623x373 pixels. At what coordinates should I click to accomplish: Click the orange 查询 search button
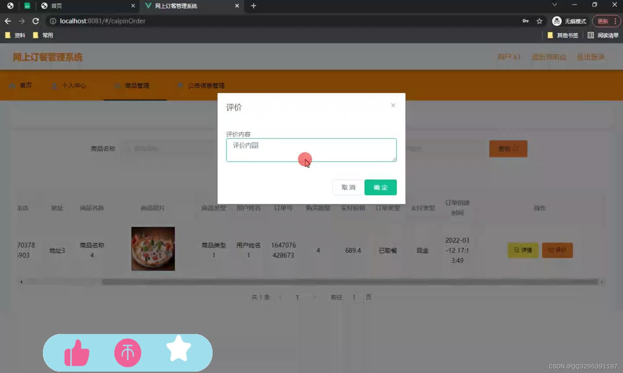coord(508,149)
